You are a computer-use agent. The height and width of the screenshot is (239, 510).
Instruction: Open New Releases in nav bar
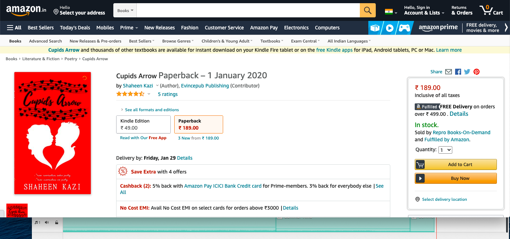159,28
